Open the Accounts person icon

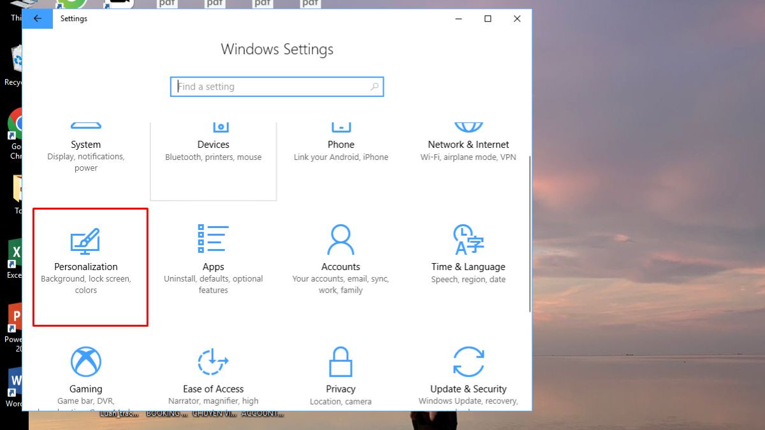click(340, 239)
